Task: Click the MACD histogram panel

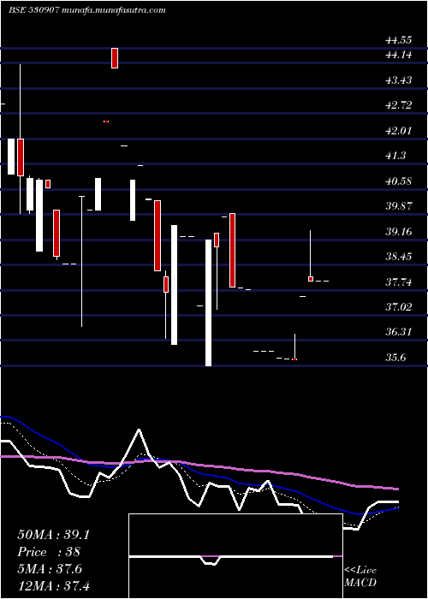Action: (235, 556)
